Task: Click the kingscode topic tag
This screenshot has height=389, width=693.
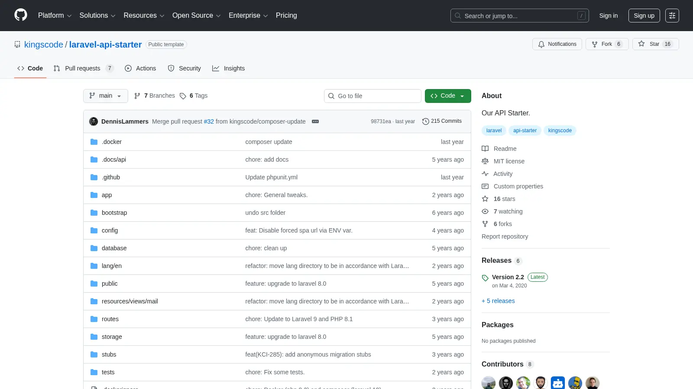Action: [x=560, y=131]
